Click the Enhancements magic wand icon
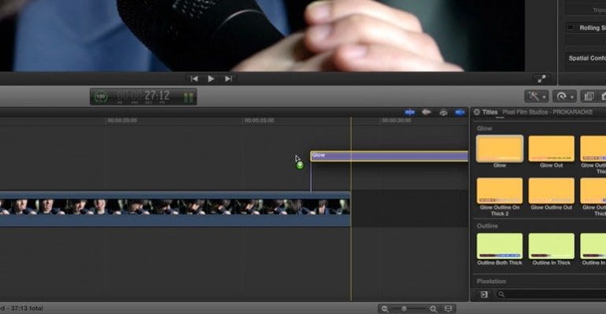Image resolution: width=606 pixels, height=314 pixels. pos(533,96)
